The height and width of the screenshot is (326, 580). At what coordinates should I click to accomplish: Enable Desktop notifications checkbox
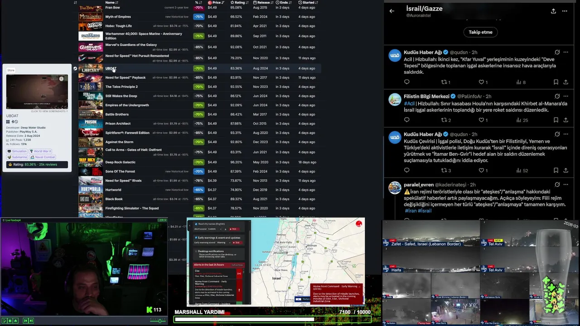pyautogui.click(x=196, y=251)
